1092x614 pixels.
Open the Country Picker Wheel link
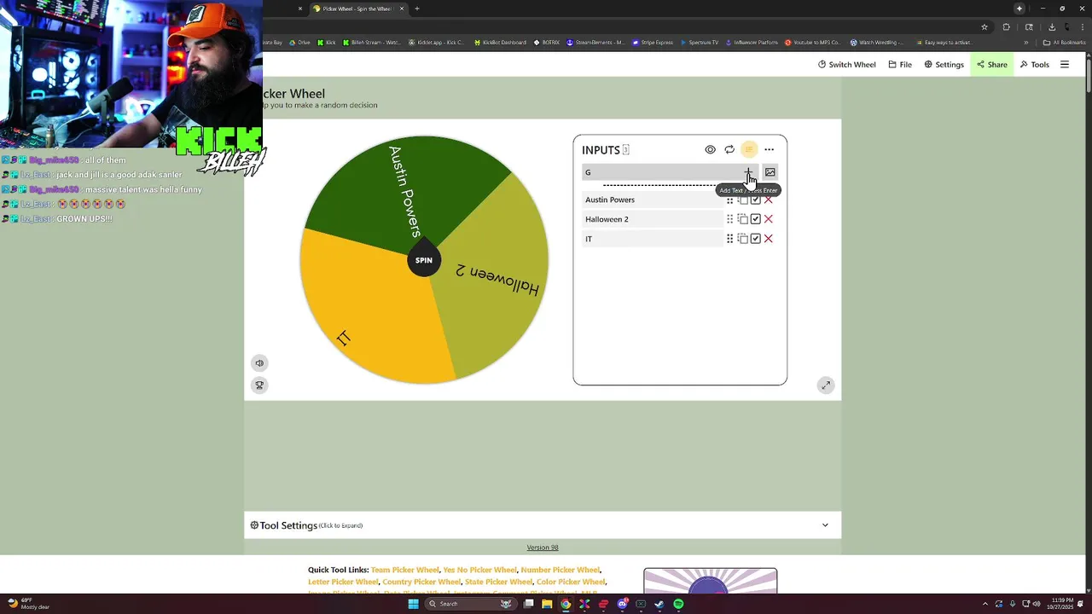[421, 582]
